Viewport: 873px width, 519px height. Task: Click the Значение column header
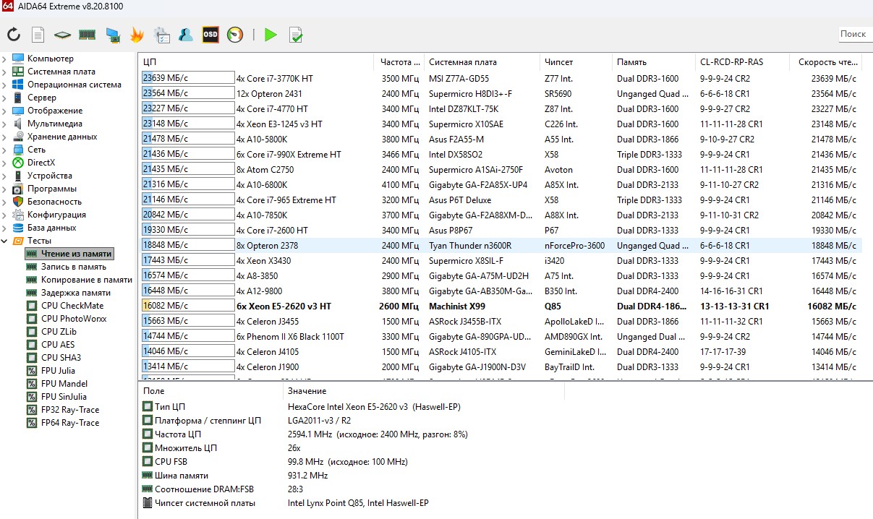pos(423,390)
